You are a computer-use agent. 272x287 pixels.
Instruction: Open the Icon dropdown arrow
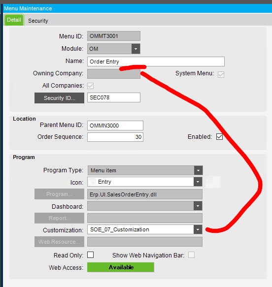click(198, 182)
